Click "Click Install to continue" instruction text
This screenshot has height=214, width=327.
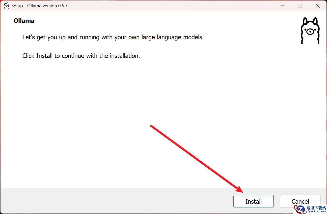[81, 56]
